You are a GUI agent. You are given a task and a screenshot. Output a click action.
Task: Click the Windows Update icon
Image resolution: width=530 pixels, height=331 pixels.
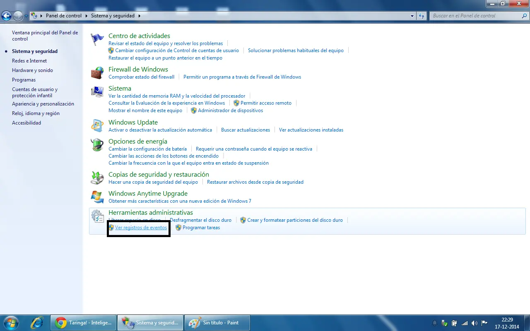pos(97,125)
